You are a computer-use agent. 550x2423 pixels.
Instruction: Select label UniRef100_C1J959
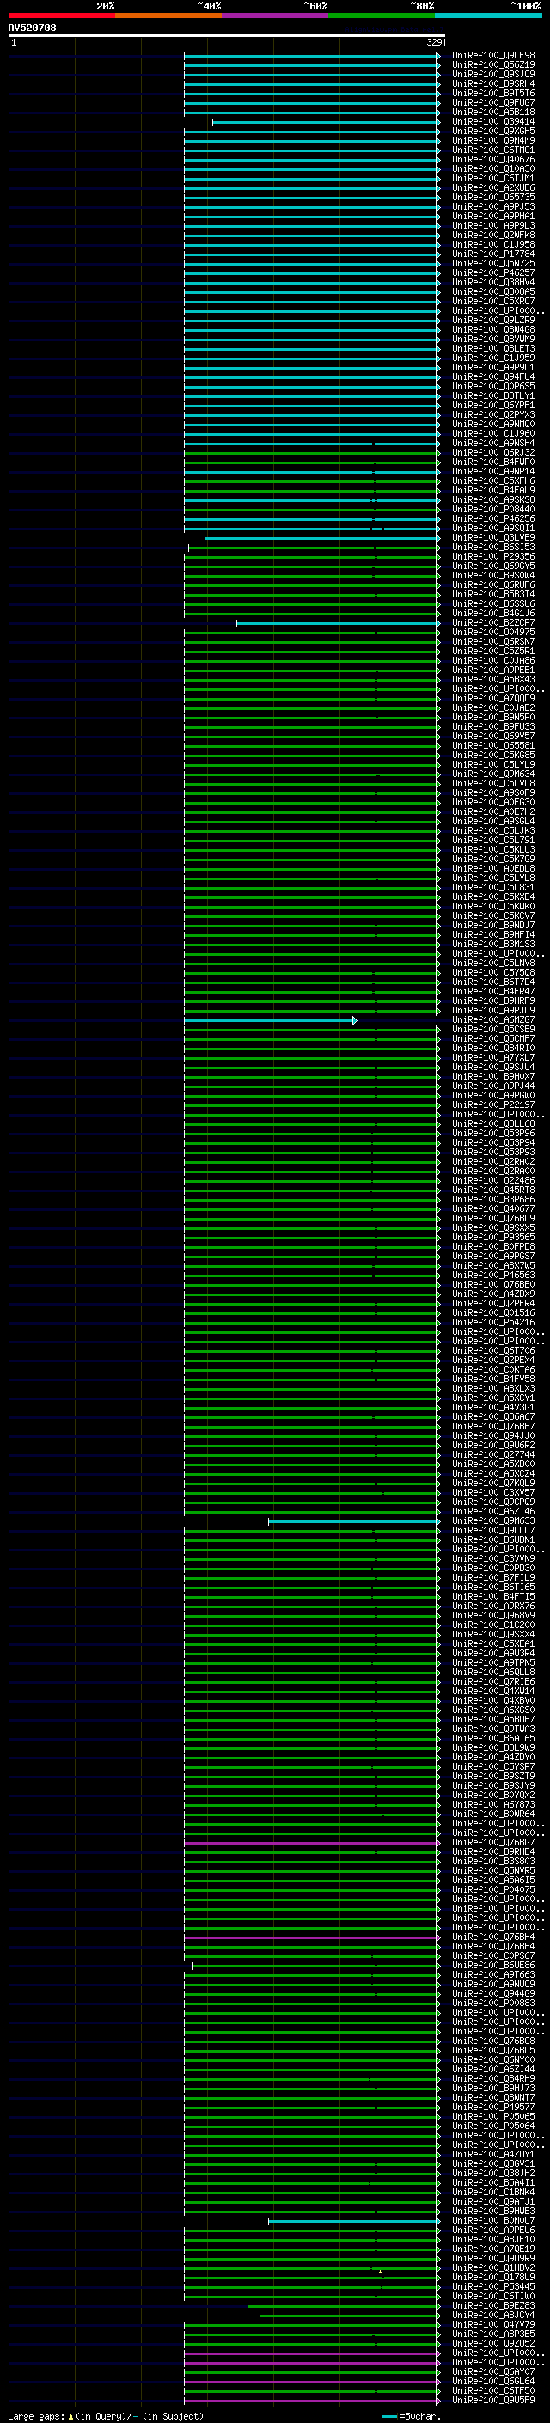point(493,358)
